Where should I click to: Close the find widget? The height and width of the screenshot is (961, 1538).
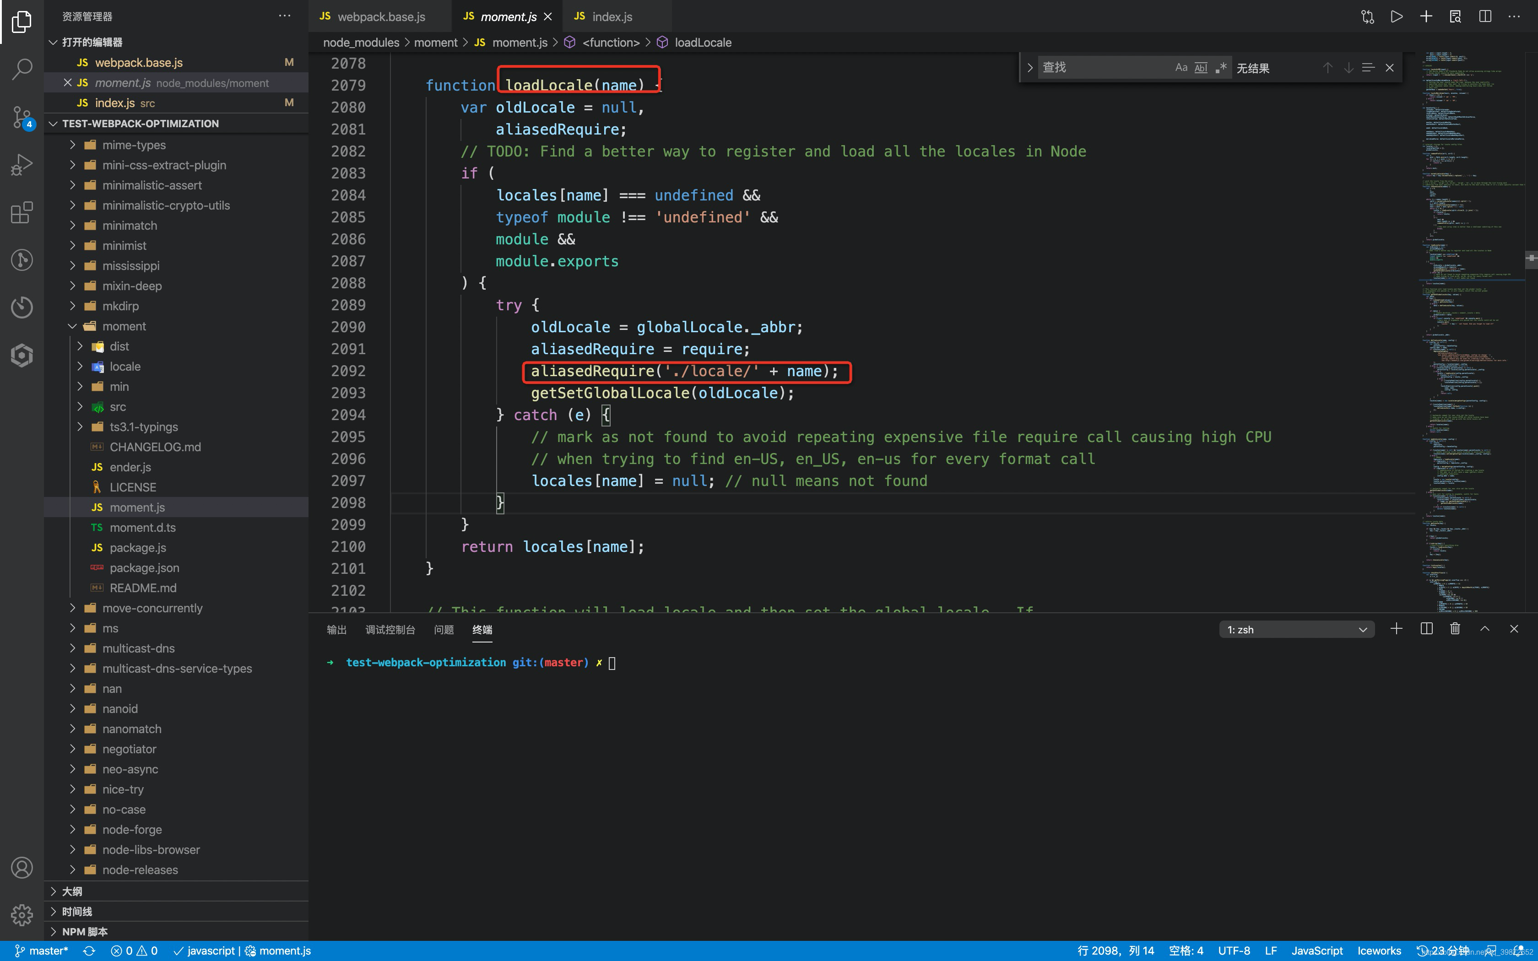1390,67
